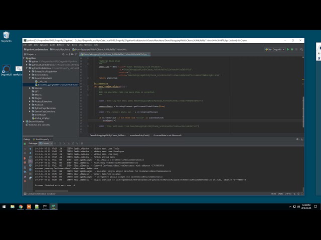Click down arrow in console toolbar
This screenshot has width=321, height=240.
(x=30, y=153)
